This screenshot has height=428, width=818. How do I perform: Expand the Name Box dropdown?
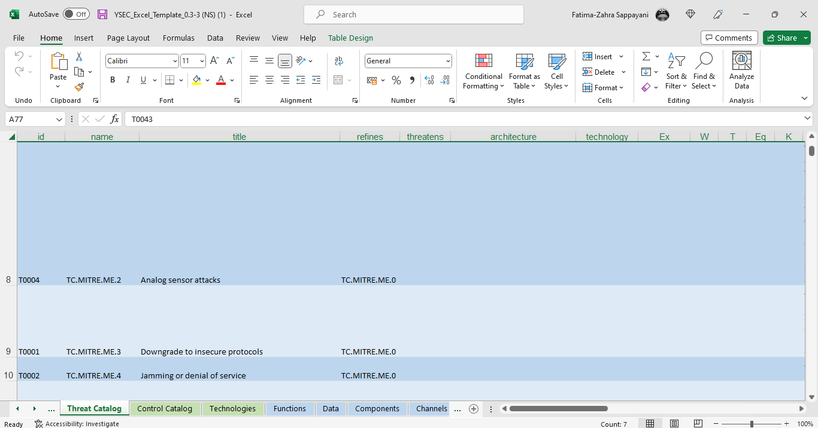point(59,120)
